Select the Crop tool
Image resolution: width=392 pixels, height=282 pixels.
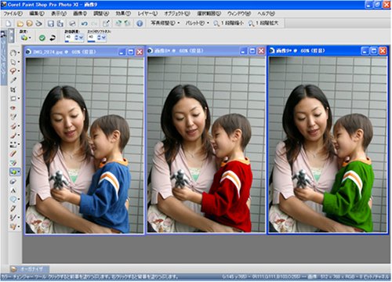pos(13,89)
